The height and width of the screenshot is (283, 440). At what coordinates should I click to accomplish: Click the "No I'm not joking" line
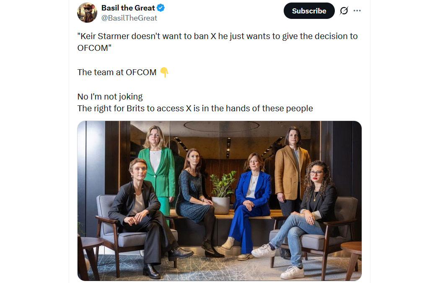coord(110,97)
